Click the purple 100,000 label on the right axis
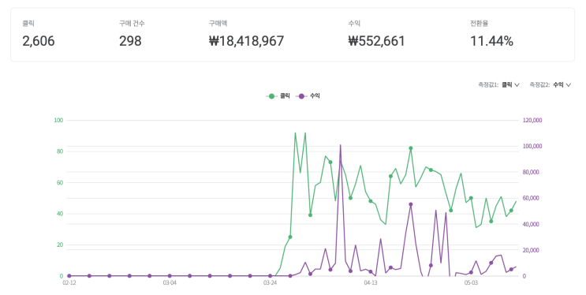Viewport: 586px width, 295px height. (532, 146)
